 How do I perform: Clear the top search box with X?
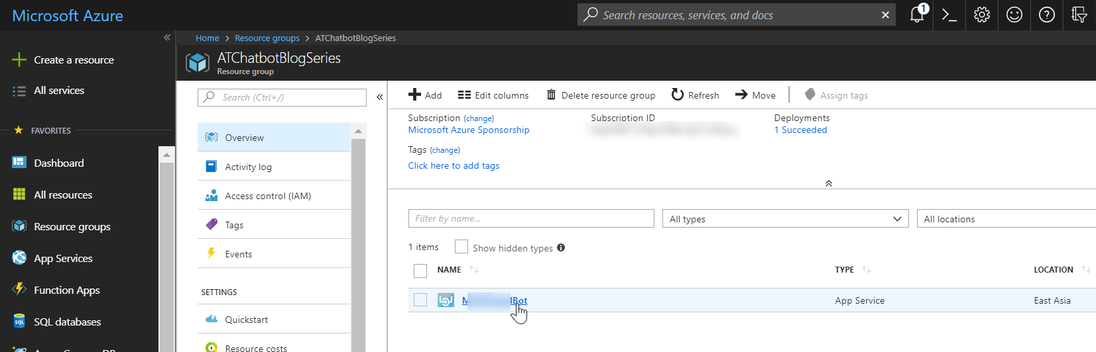tap(885, 15)
